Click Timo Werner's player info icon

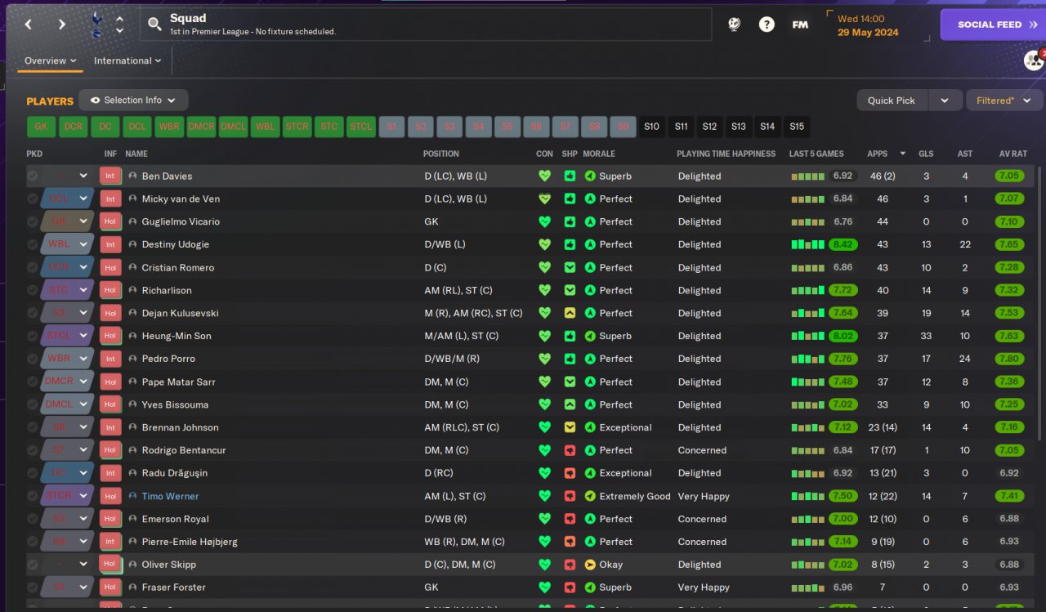pos(133,496)
